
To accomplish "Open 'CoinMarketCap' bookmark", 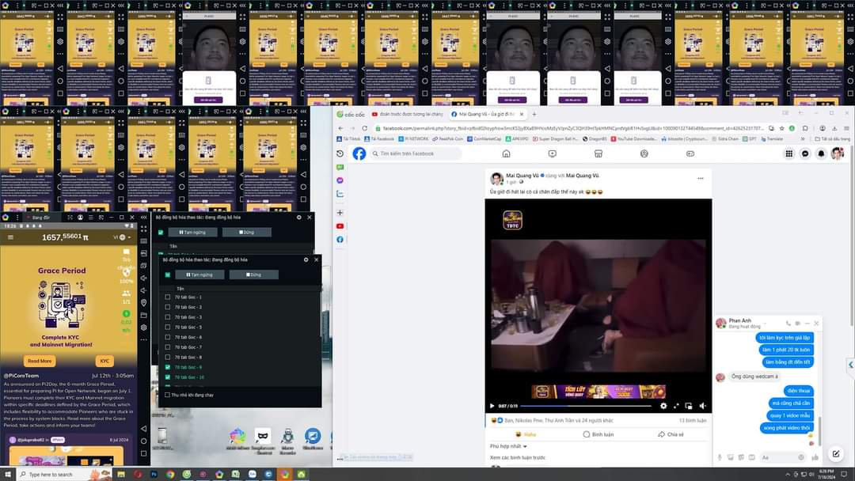I will 484,139.
